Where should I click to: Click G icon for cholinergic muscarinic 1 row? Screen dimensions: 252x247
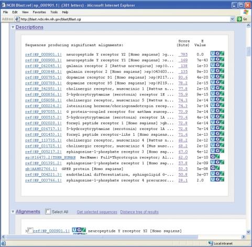point(217,88)
